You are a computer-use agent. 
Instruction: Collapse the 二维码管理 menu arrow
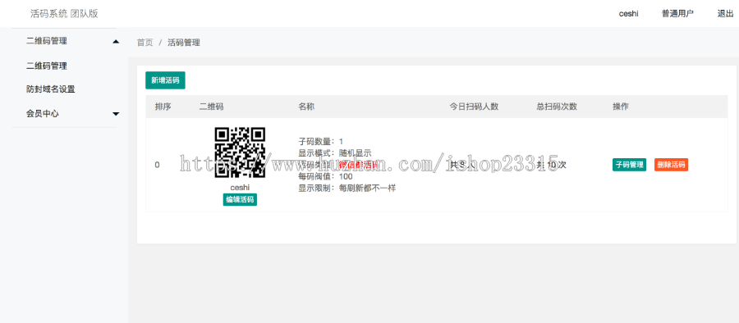(x=116, y=42)
